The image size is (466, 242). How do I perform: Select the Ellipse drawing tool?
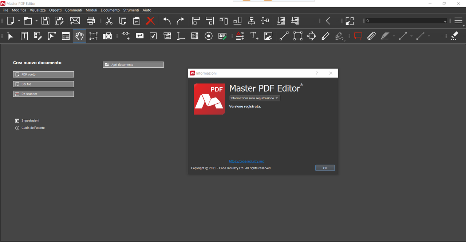tap(312, 36)
